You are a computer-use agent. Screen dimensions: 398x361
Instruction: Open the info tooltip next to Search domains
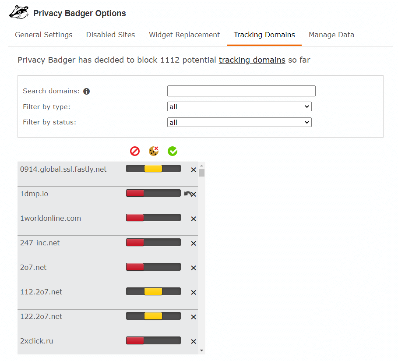coord(86,91)
